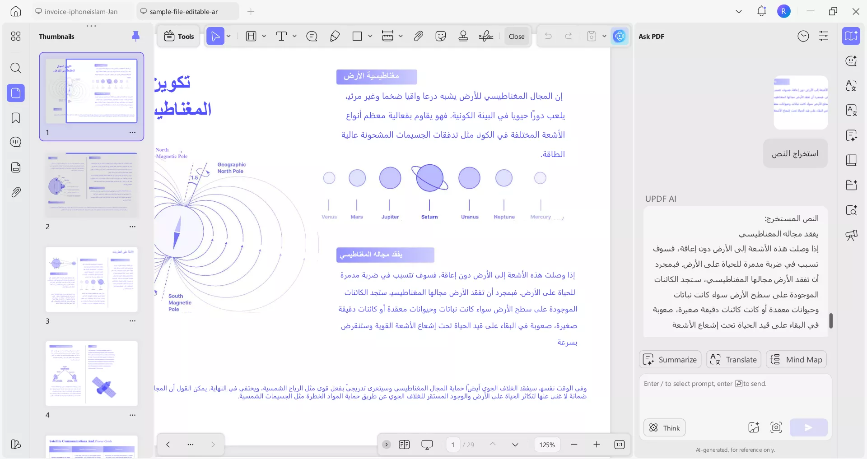Screen dimensions: 867x459
Task: Toggle two-page view in the page controls
Action: 405,445
